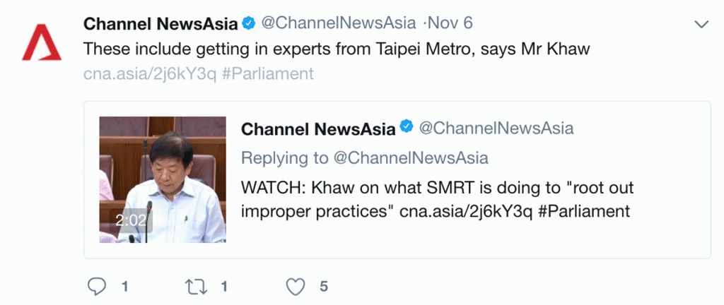Click the 2:02 video duration badge

coord(131,221)
